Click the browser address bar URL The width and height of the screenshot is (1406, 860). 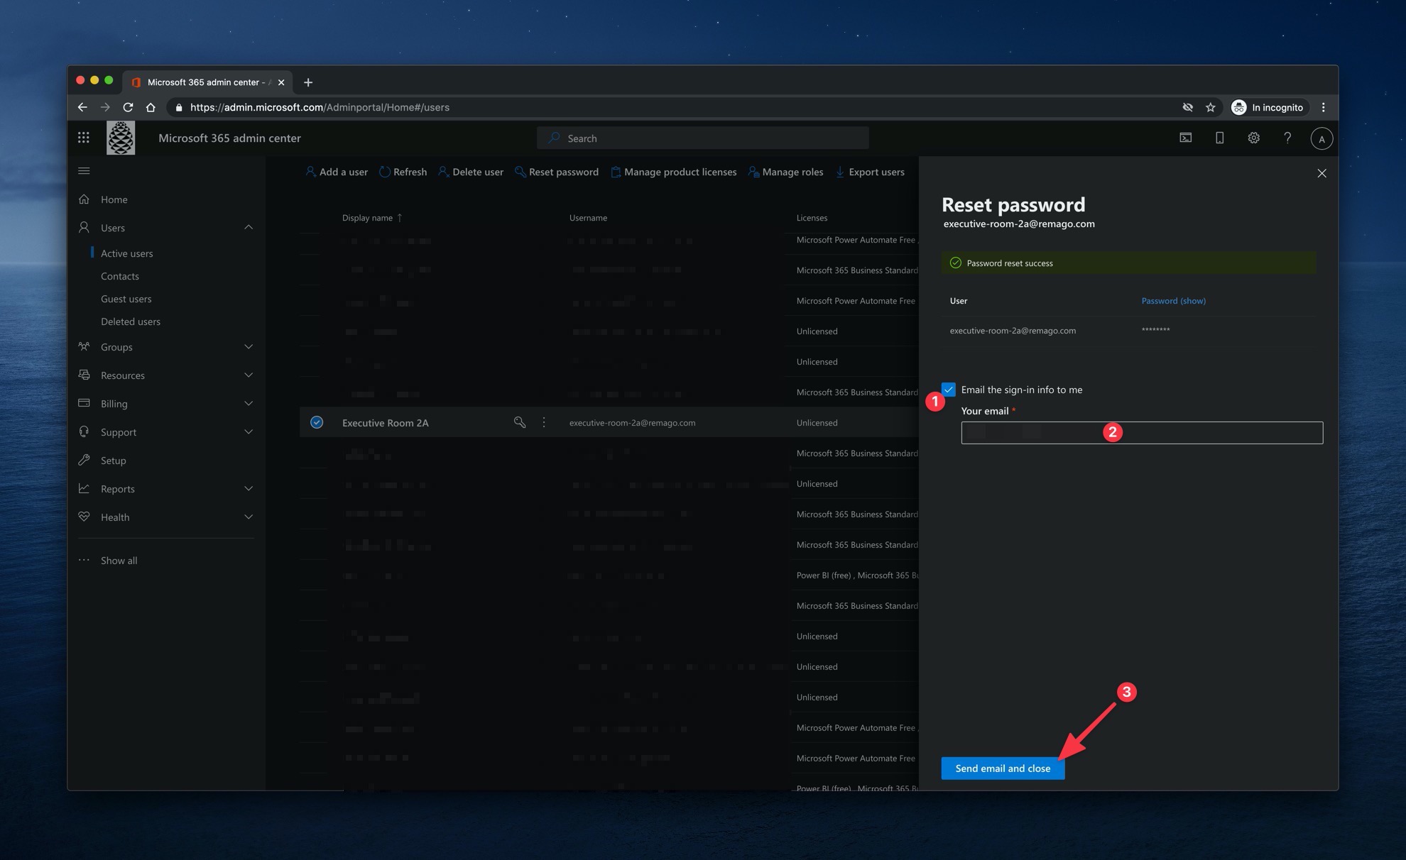point(320,107)
